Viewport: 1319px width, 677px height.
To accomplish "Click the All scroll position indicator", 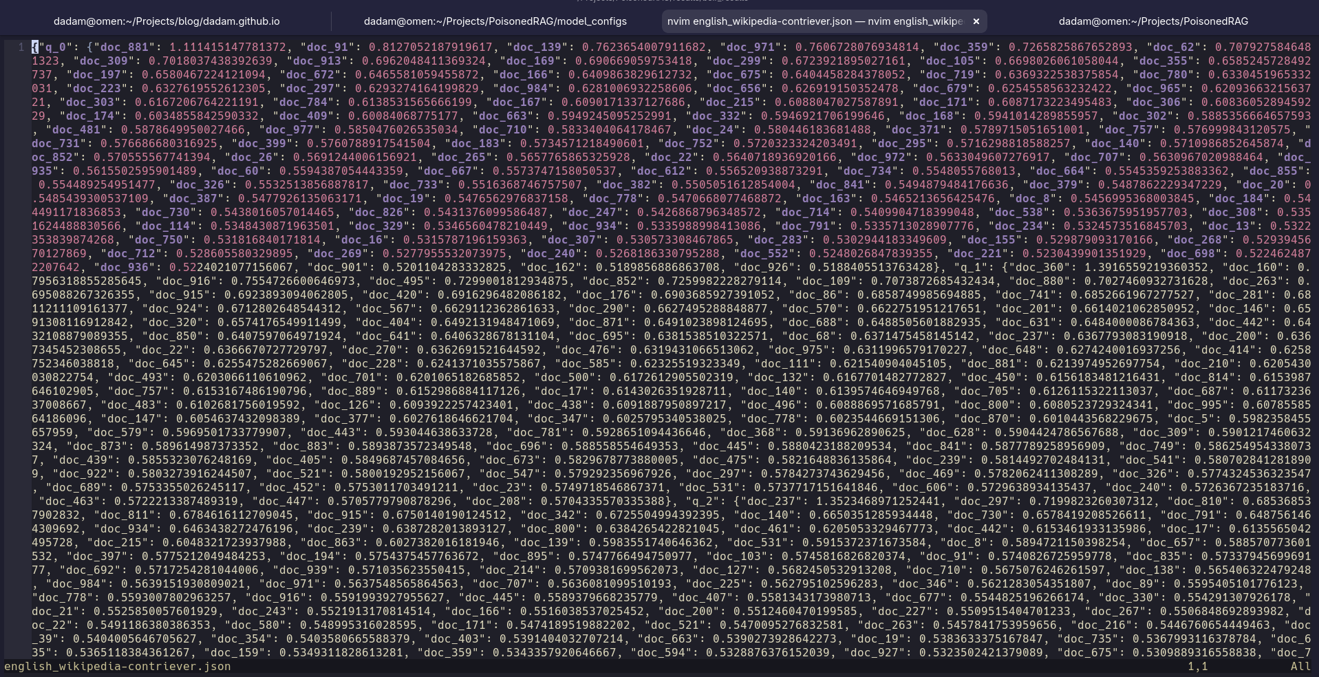I will coord(1300,666).
